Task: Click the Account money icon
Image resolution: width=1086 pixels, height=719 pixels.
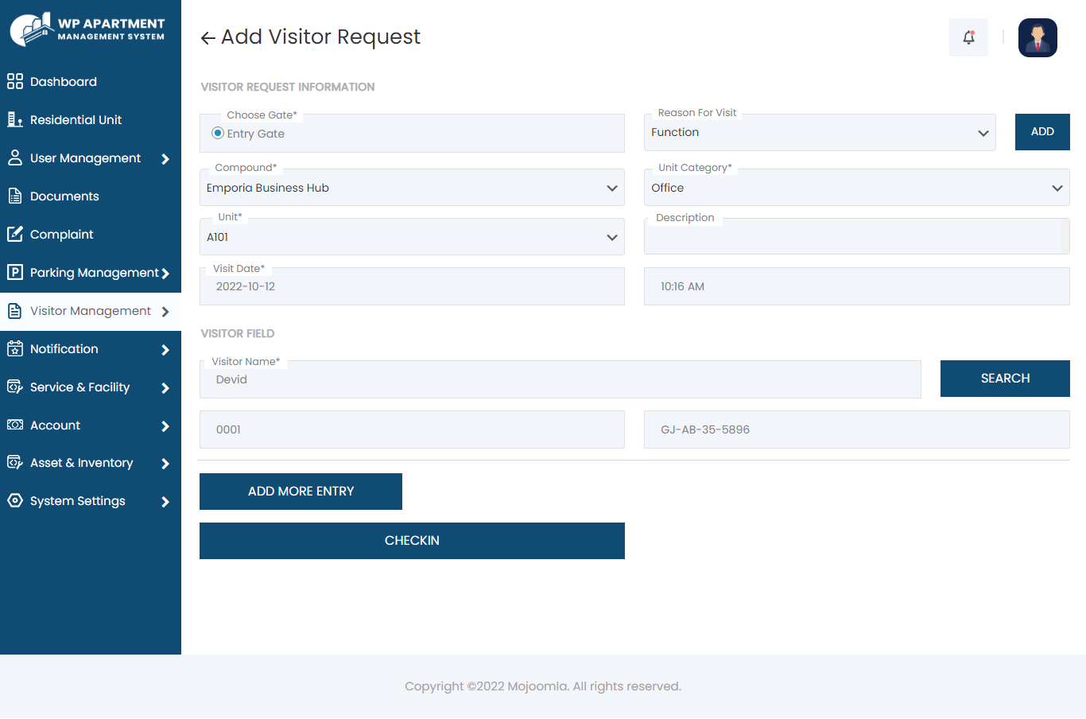Action: click(15, 425)
